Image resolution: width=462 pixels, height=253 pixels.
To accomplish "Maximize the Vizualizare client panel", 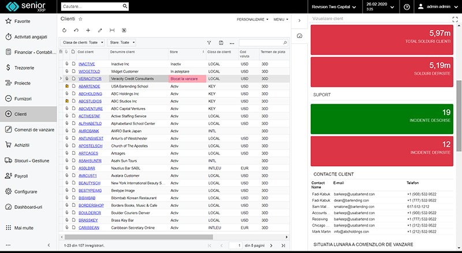I will 455,20.
